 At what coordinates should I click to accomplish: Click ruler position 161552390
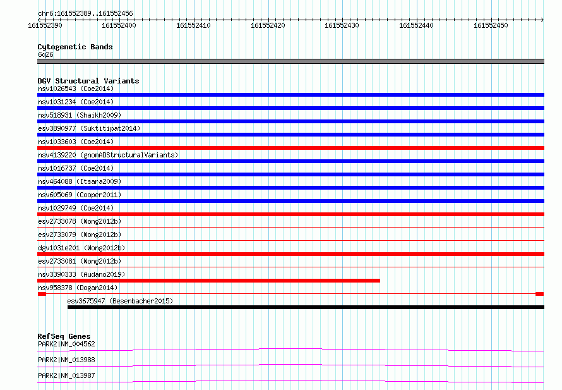pyautogui.click(x=45, y=25)
